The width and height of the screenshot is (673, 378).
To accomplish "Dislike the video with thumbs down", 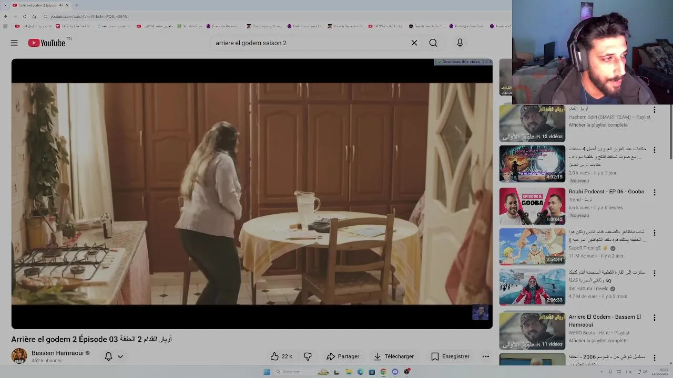I will [x=308, y=356].
